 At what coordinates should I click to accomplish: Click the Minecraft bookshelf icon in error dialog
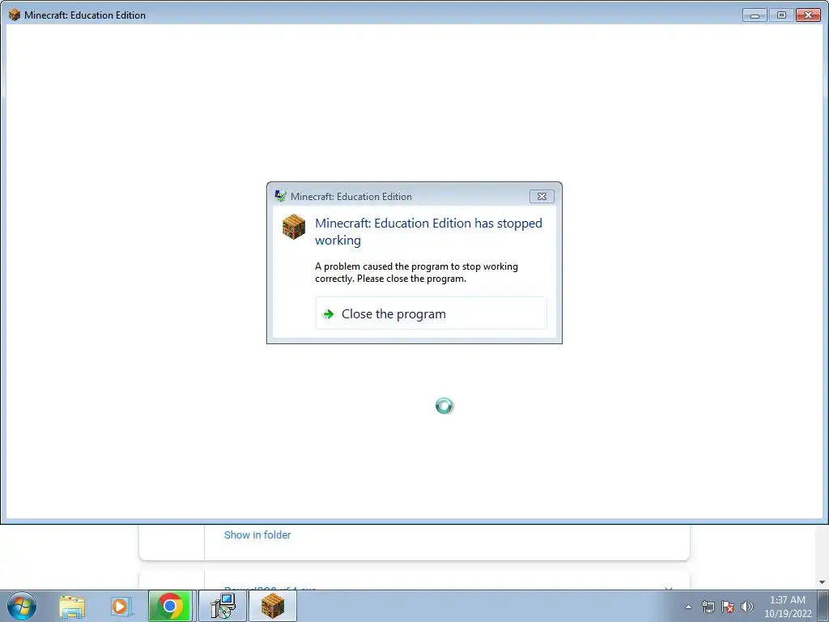click(293, 227)
